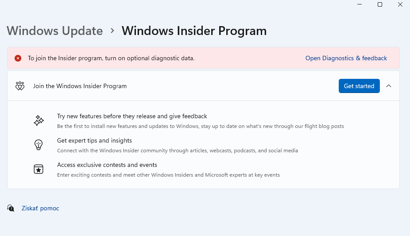Click the red error icon in banner
The width and height of the screenshot is (410, 236).
pyautogui.click(x=18, y=58)
